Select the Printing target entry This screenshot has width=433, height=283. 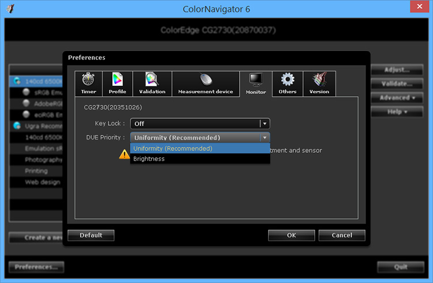click(x=36, y=171)
